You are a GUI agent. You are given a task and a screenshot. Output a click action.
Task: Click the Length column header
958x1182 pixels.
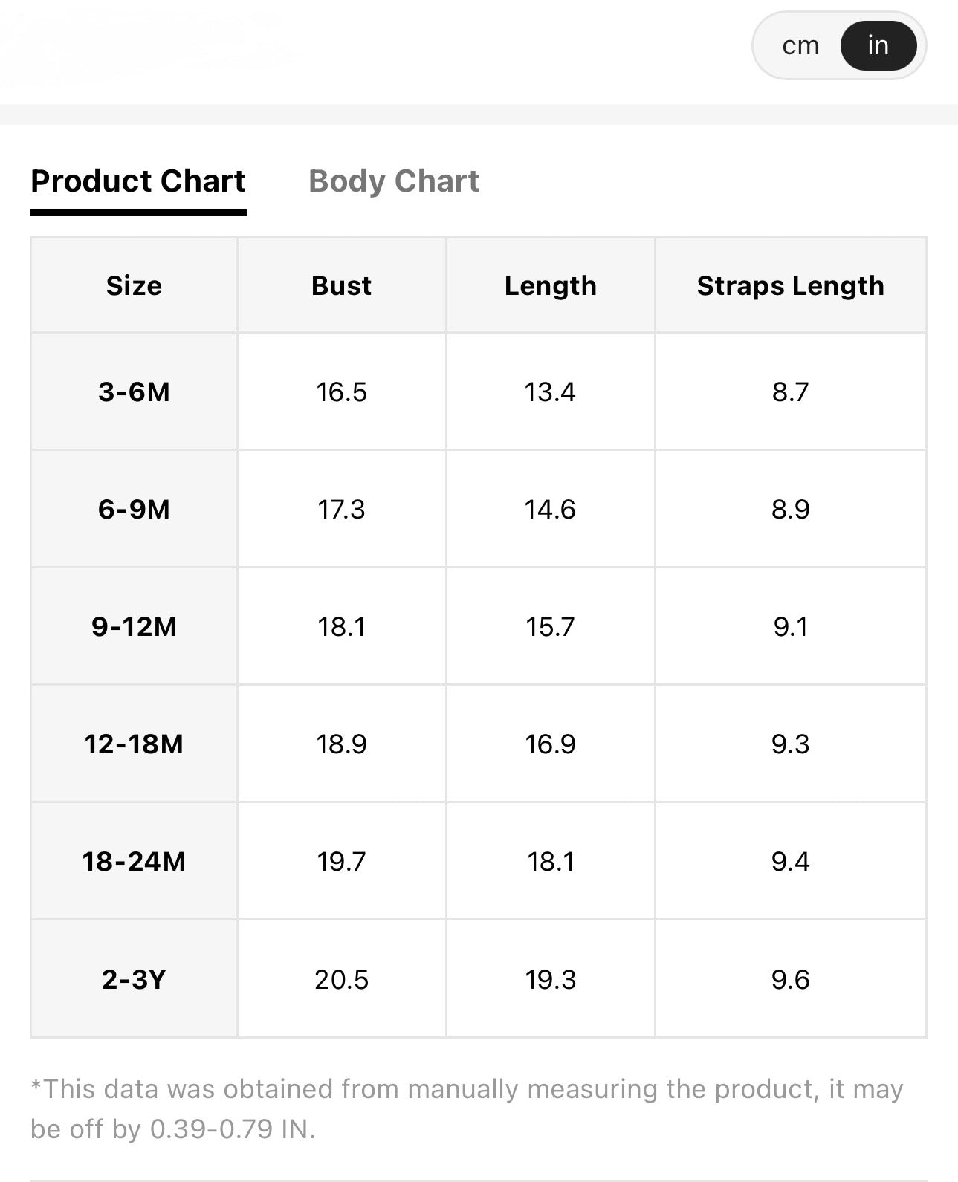(551, 285)
